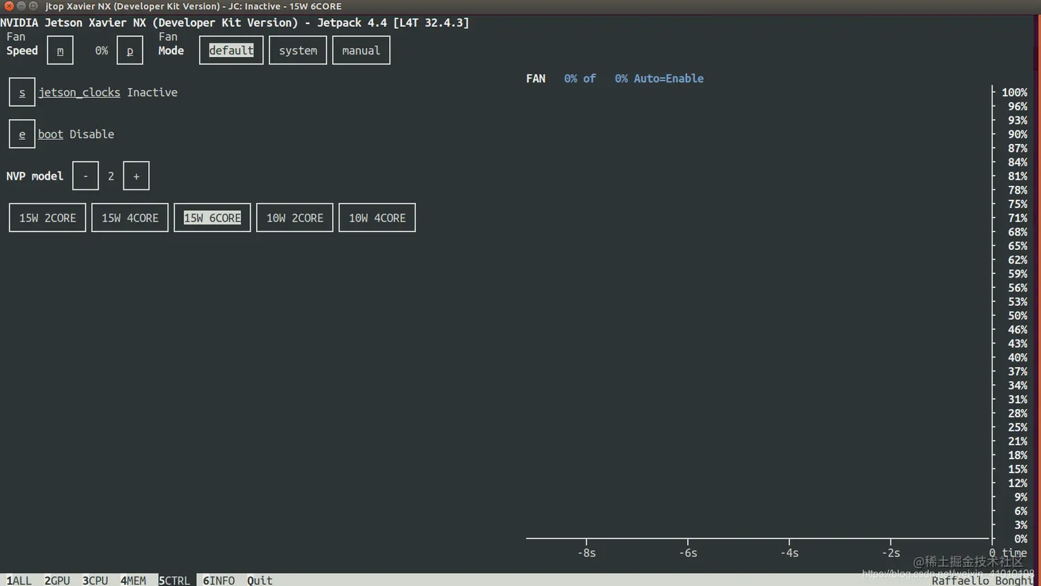Click the jetson_clocks label

pyautogui.click(x=79, y=92)
